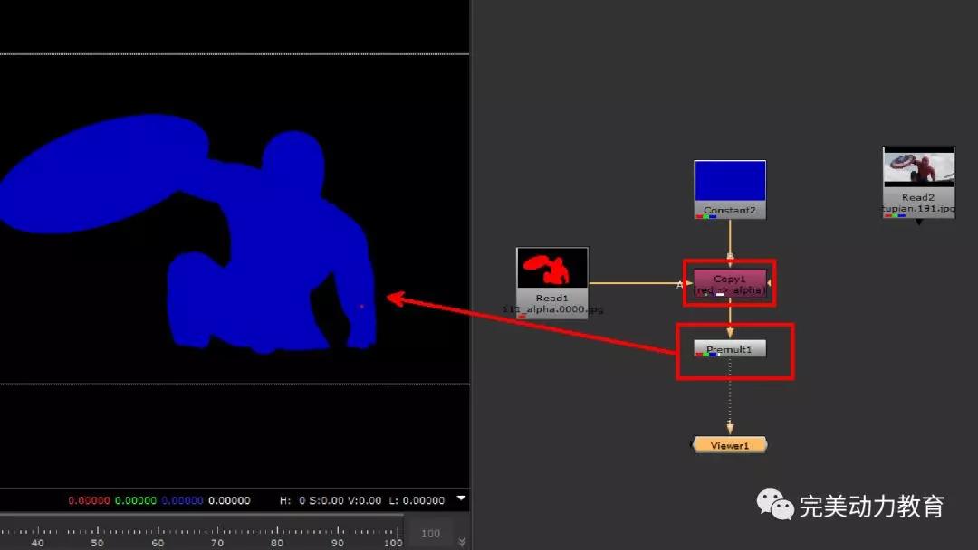This screenshot has height=550, width=978.
Task: Click the red channel value 0.00000
Action: point(89,500)
